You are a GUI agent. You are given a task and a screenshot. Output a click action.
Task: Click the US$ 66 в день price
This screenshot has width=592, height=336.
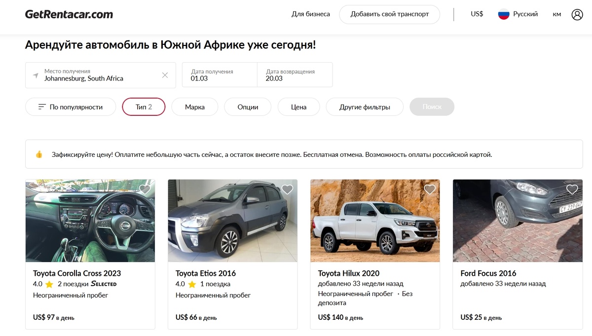196,317
